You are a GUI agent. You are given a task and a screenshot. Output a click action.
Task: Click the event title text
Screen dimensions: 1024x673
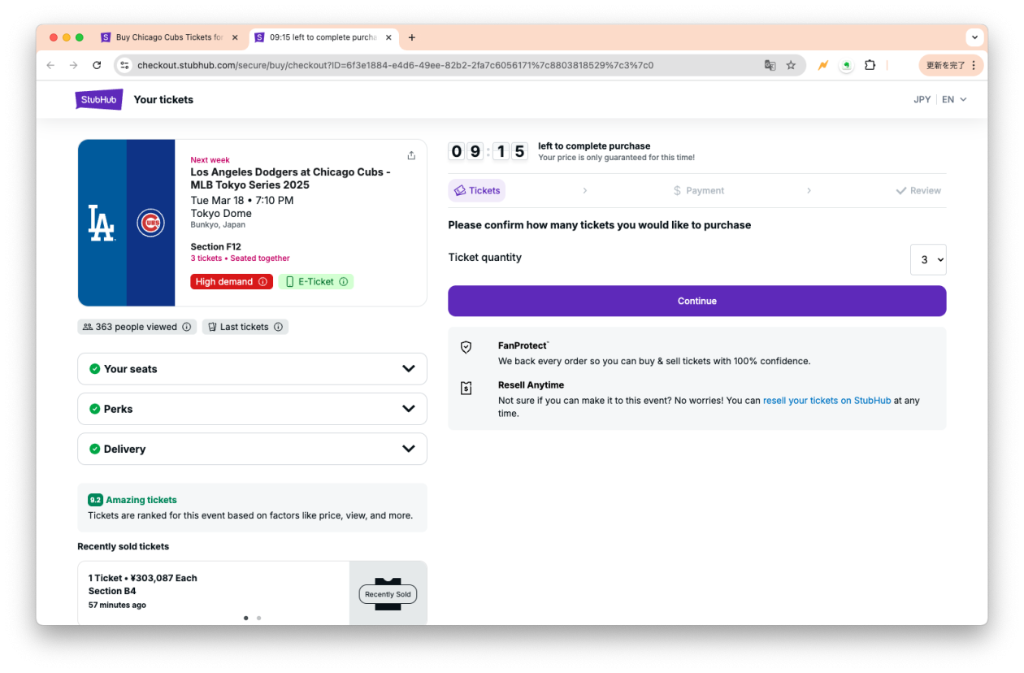coord(290,179)
